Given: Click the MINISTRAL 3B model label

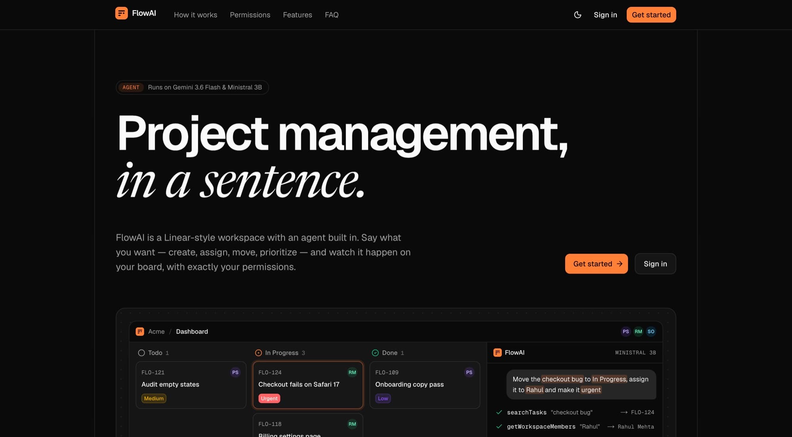Looking at the screenshot, I should (636, 353).
